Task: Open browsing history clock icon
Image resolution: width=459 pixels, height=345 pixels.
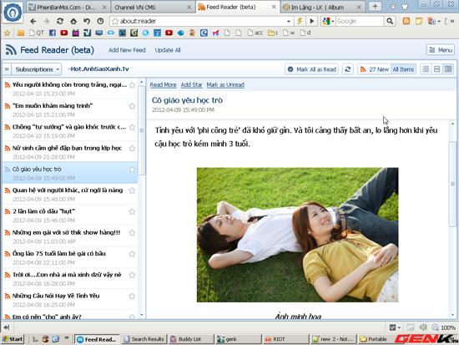Action: point(100,21)
